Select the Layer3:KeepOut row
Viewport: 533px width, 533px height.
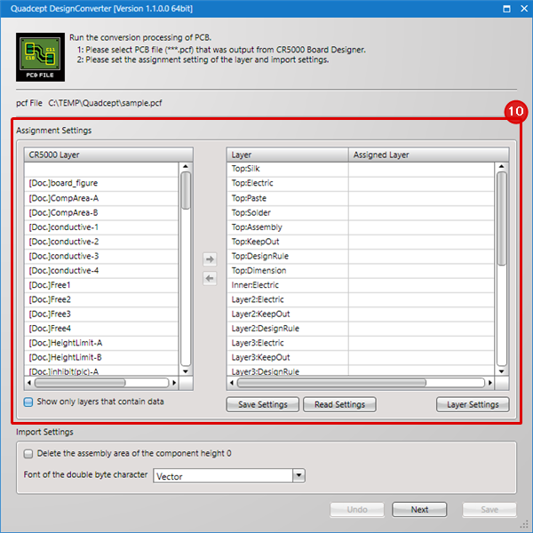(361, 358)
